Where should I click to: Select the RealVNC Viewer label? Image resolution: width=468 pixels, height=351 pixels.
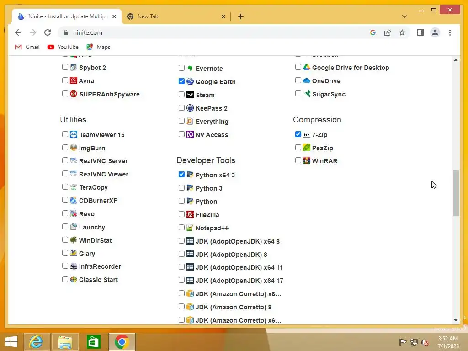[x=104, y=174]
